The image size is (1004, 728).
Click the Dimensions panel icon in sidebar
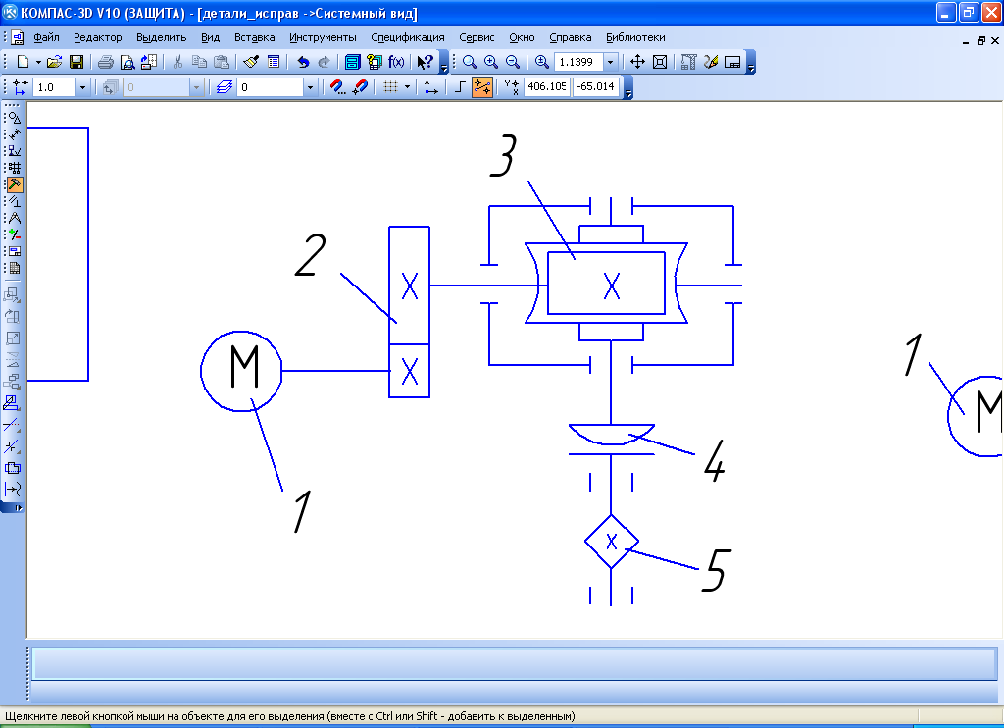point(14,134)
